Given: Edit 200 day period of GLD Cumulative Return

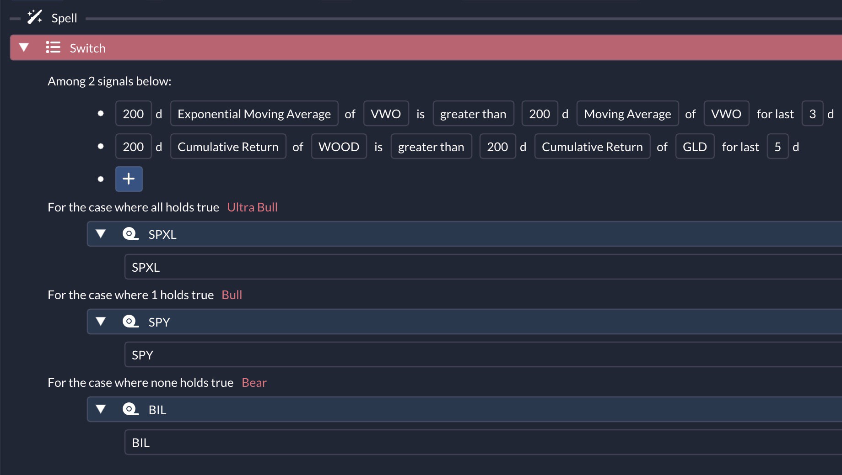Looking at the screenshot, I should coord(497,146).
